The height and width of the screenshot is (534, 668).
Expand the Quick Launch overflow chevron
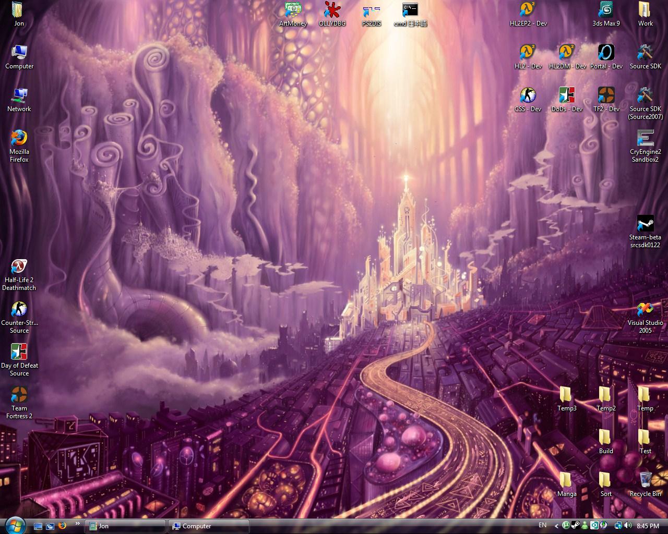coord(78,524)
